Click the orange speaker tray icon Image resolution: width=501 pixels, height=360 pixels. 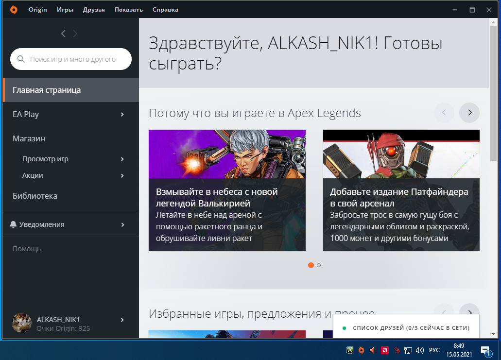[x=373, y=350]
